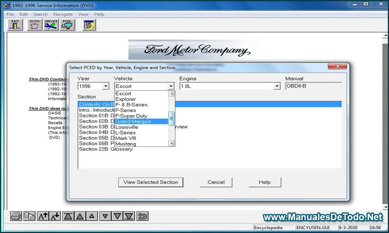Image resolution: width=389 pixels, height=233 pixels.
Task: Pick Mark VIII from vehicle list
Action: [141, 138]
